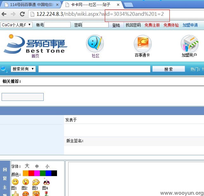204x196 pixels.
Task: Click the 热门 label
Action: tap(195, 69)
